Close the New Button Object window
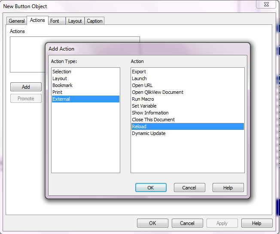Viewport: 280px width, 234px height. pyautogui.click(x=266, y=4)
